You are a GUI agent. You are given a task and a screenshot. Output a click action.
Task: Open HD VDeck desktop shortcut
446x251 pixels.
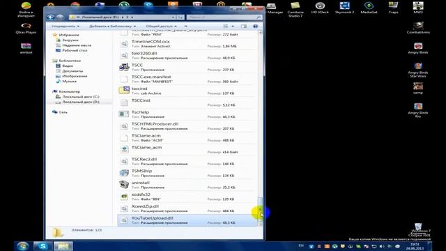pos(320,8)
